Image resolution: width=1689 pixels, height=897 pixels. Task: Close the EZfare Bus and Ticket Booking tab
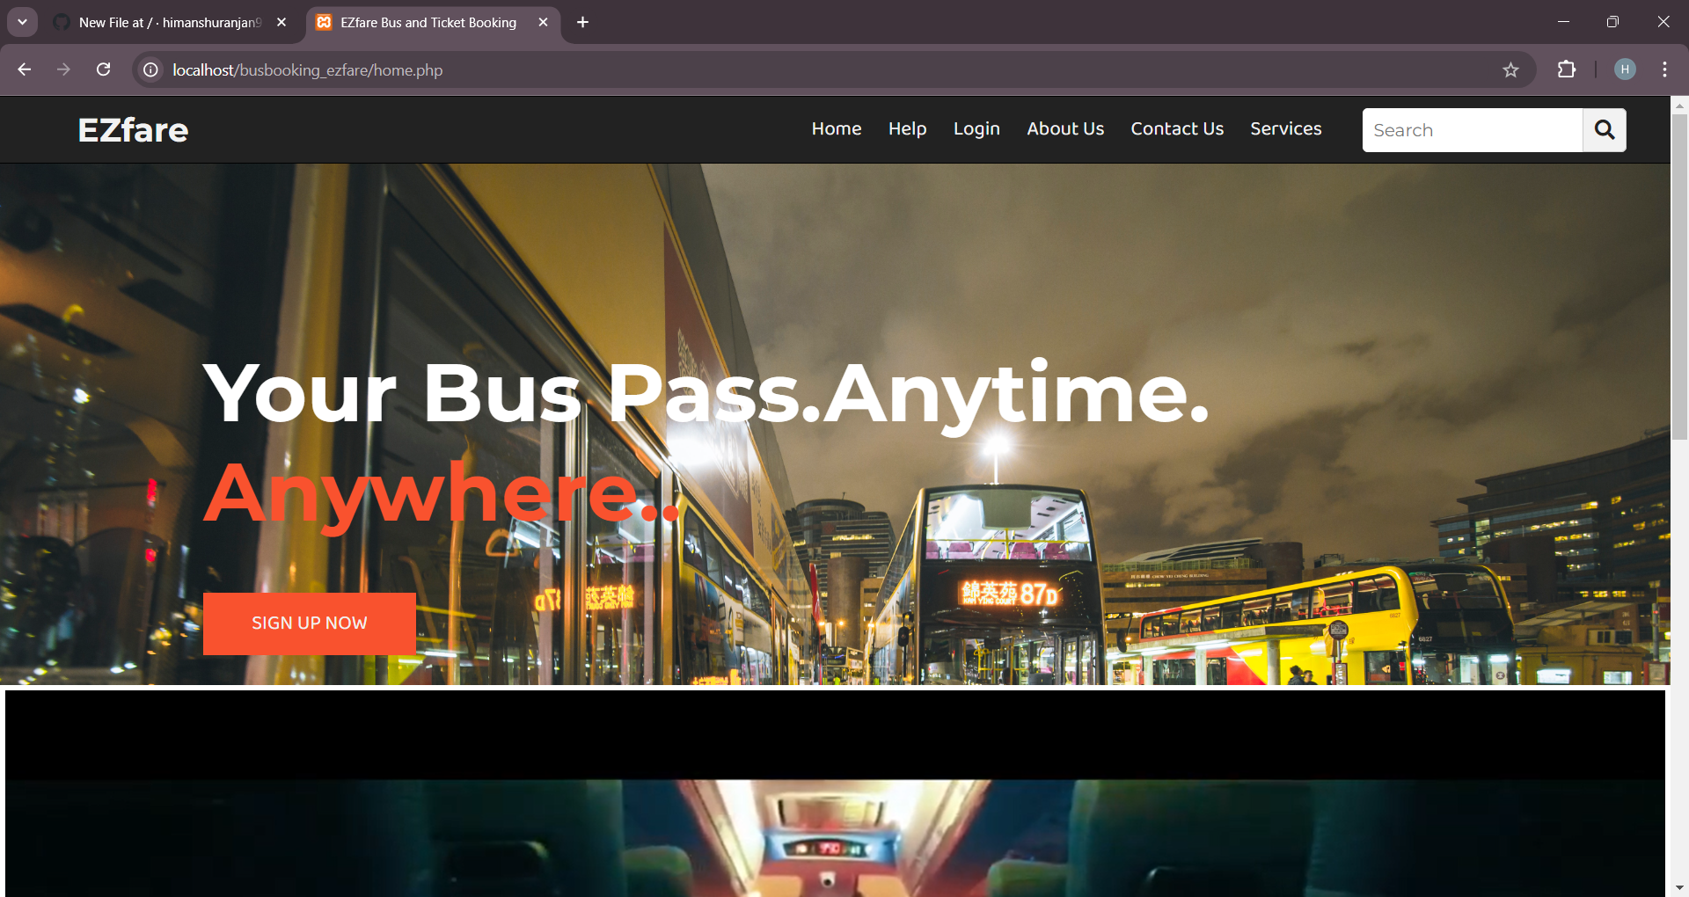point(543,22)
